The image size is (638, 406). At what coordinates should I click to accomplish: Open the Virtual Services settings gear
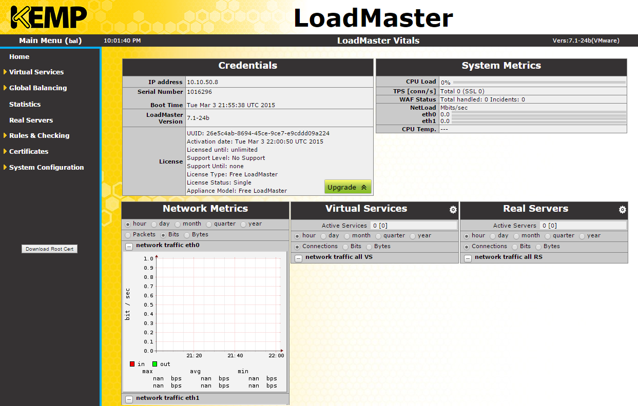click(453, 210)
